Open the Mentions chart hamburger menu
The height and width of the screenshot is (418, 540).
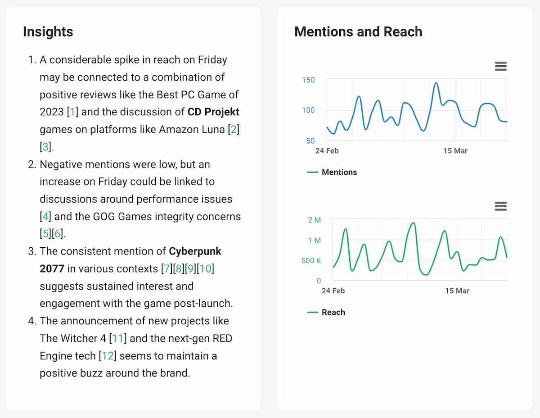pyautogui.click(x=500, y=66)
